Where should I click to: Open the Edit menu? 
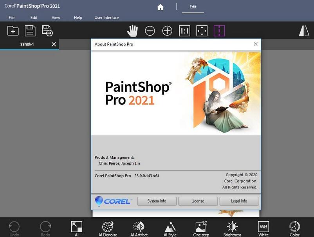[x=34, y=18]
